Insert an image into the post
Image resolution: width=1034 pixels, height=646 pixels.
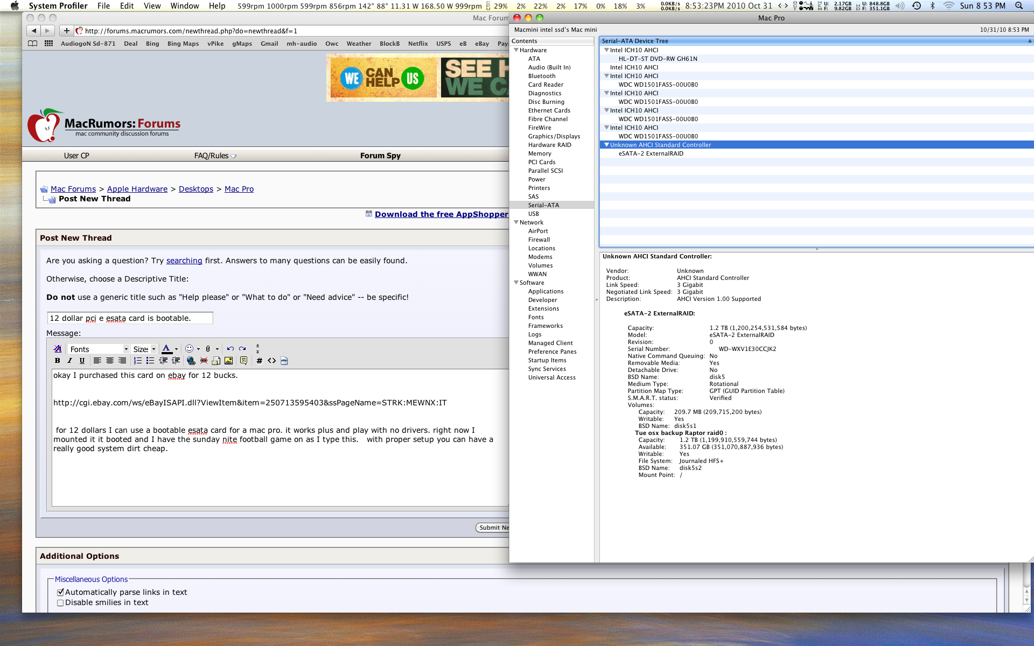(228, 361)
